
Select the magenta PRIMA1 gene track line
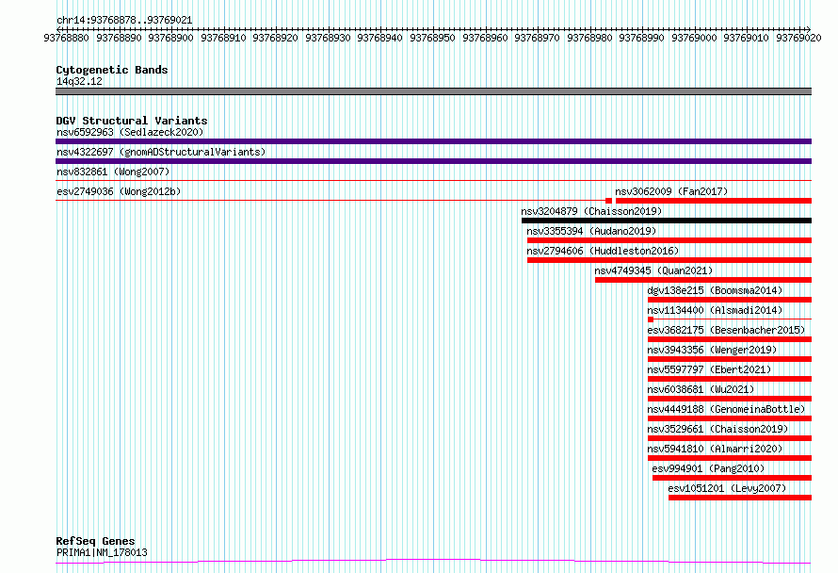(433, 562)
